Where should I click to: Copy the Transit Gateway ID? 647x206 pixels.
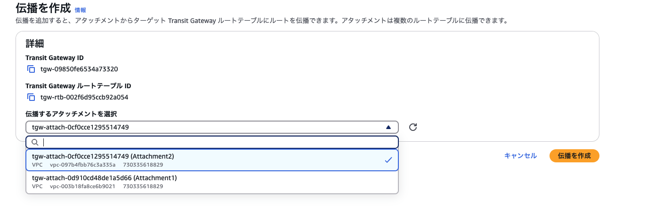click(x=31, y=69)
